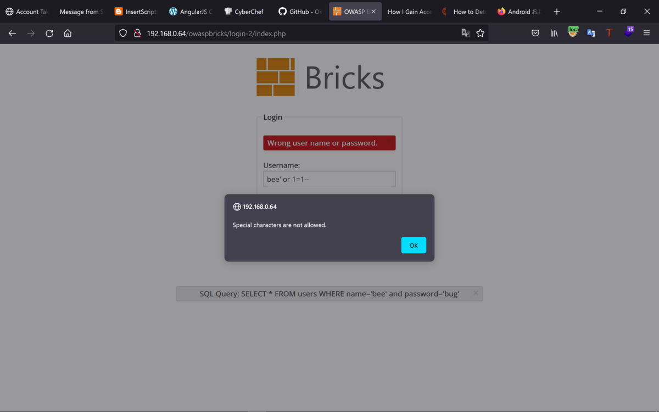Screen dimensions: 659x412
Task: Open the Library bookmarks and history icon
Action: coord(554,34)
